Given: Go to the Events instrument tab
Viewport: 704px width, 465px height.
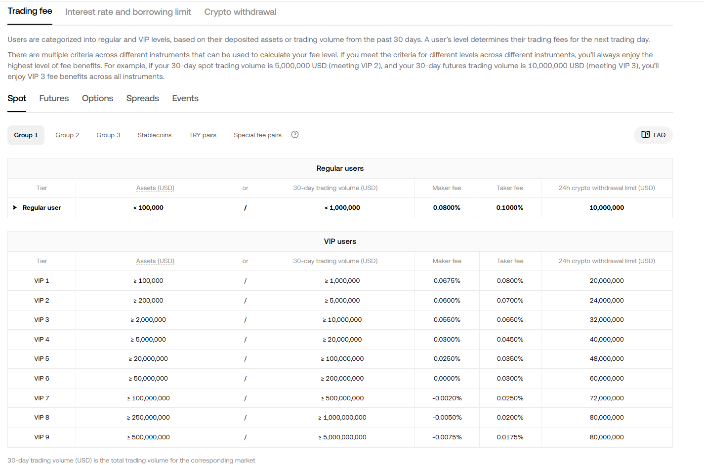Looking at the screenshot, I should coord(185,98).
